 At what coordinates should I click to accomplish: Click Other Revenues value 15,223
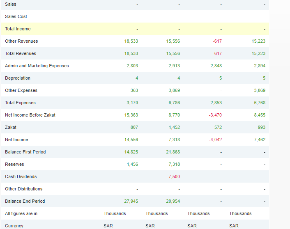click(x=258, y=41)
